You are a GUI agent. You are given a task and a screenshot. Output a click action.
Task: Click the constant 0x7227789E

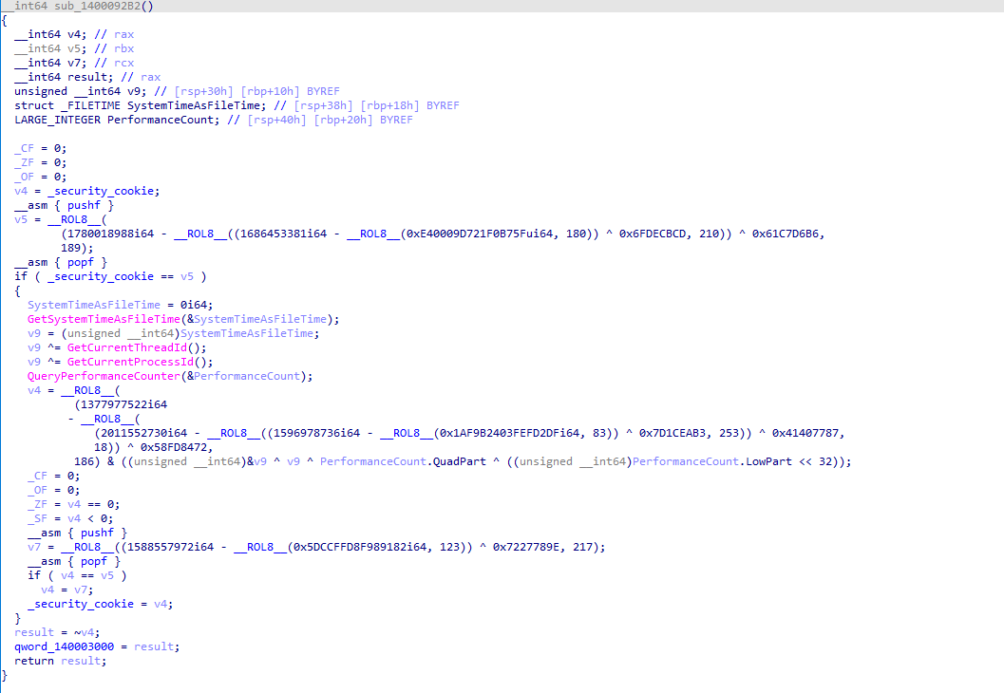click(x=525, y=547)
